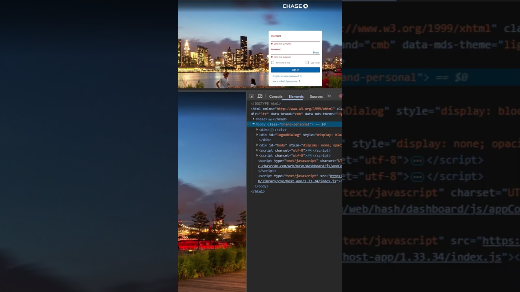Expand the logonDialog div node
The width and height of the screenshot is (520, 292).
pyautogui.click(x=257, y=135)
